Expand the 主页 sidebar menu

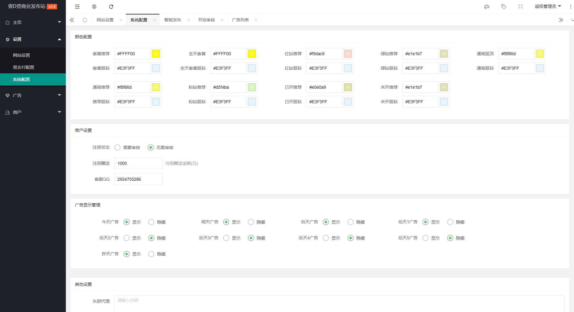[59, 22]
